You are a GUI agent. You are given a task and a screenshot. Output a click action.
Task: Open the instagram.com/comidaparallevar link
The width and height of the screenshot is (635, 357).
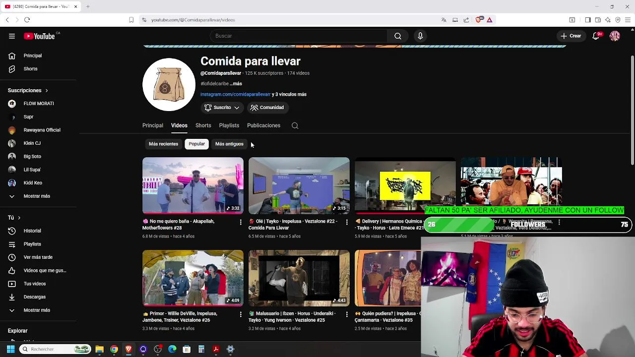click(235, 94)
